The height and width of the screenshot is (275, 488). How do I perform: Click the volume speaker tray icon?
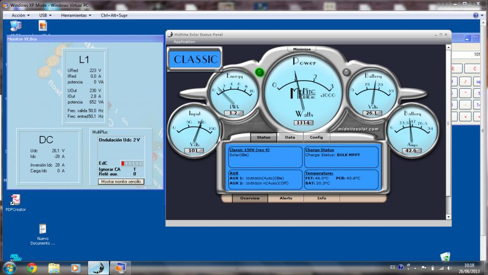pos(449,268)
